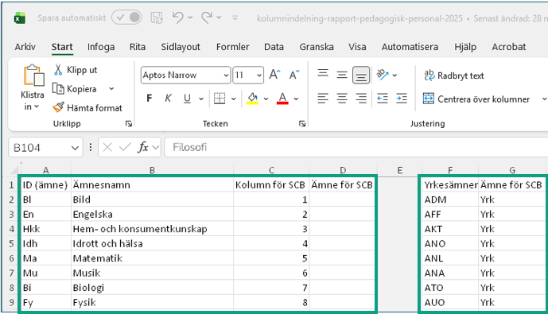Open the Tecken dialog launcher
The width and height of the screenshot is (548, 314).
302,124
